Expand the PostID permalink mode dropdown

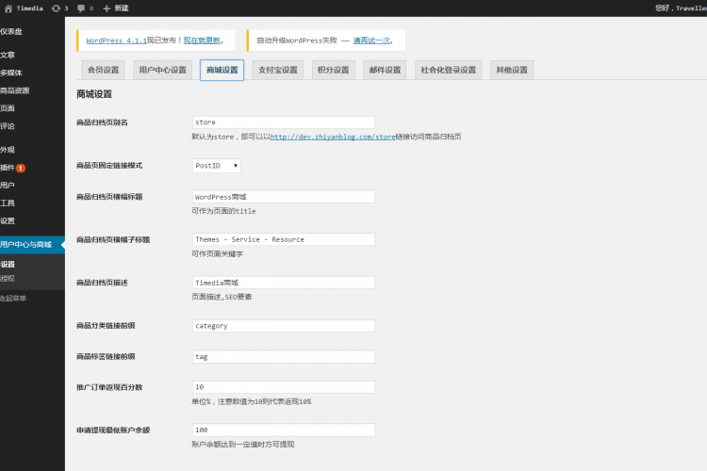point(217,166)
